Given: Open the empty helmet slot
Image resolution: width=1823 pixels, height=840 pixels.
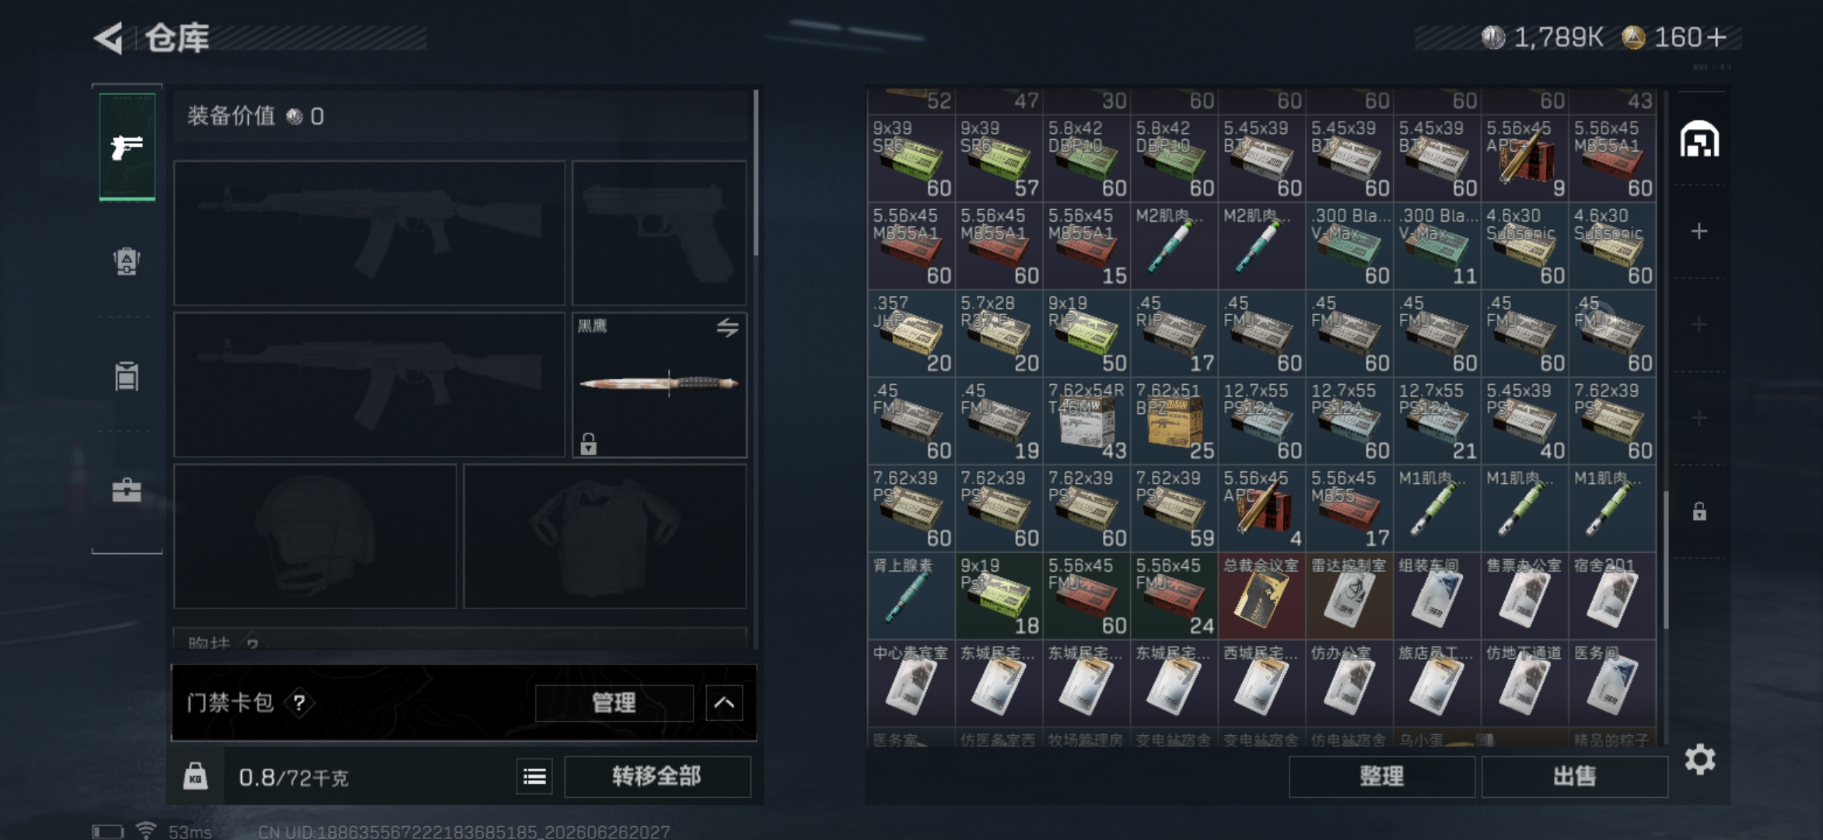Looking at the screenshot, I should click(315, 536).
